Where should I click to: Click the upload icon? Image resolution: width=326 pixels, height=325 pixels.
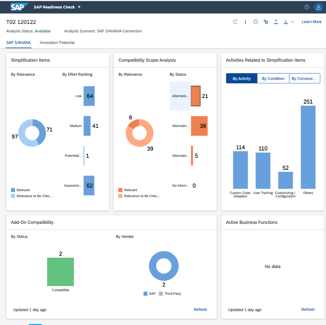[276, 22]
